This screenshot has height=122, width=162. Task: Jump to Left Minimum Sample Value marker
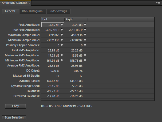[62, 40]
